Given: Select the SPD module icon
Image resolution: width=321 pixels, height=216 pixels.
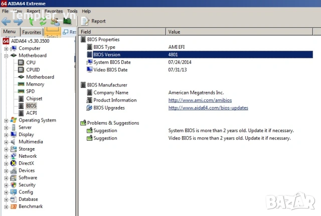Looking at the screenshot, I should click(21, 91).
